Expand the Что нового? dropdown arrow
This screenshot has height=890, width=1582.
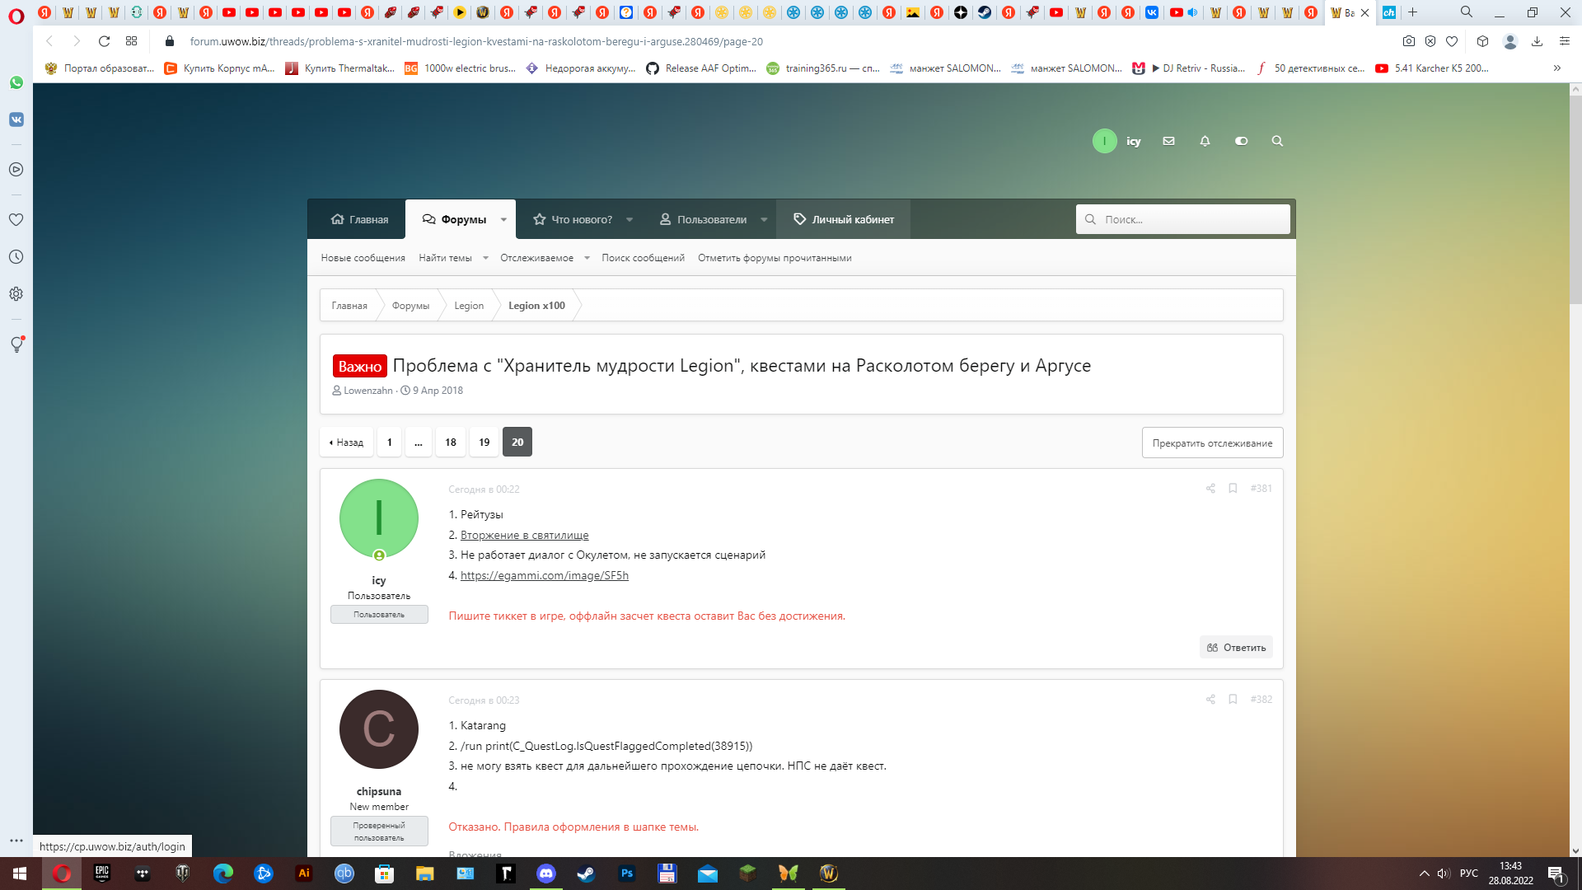pyautogui.click(x=630, y=220)
